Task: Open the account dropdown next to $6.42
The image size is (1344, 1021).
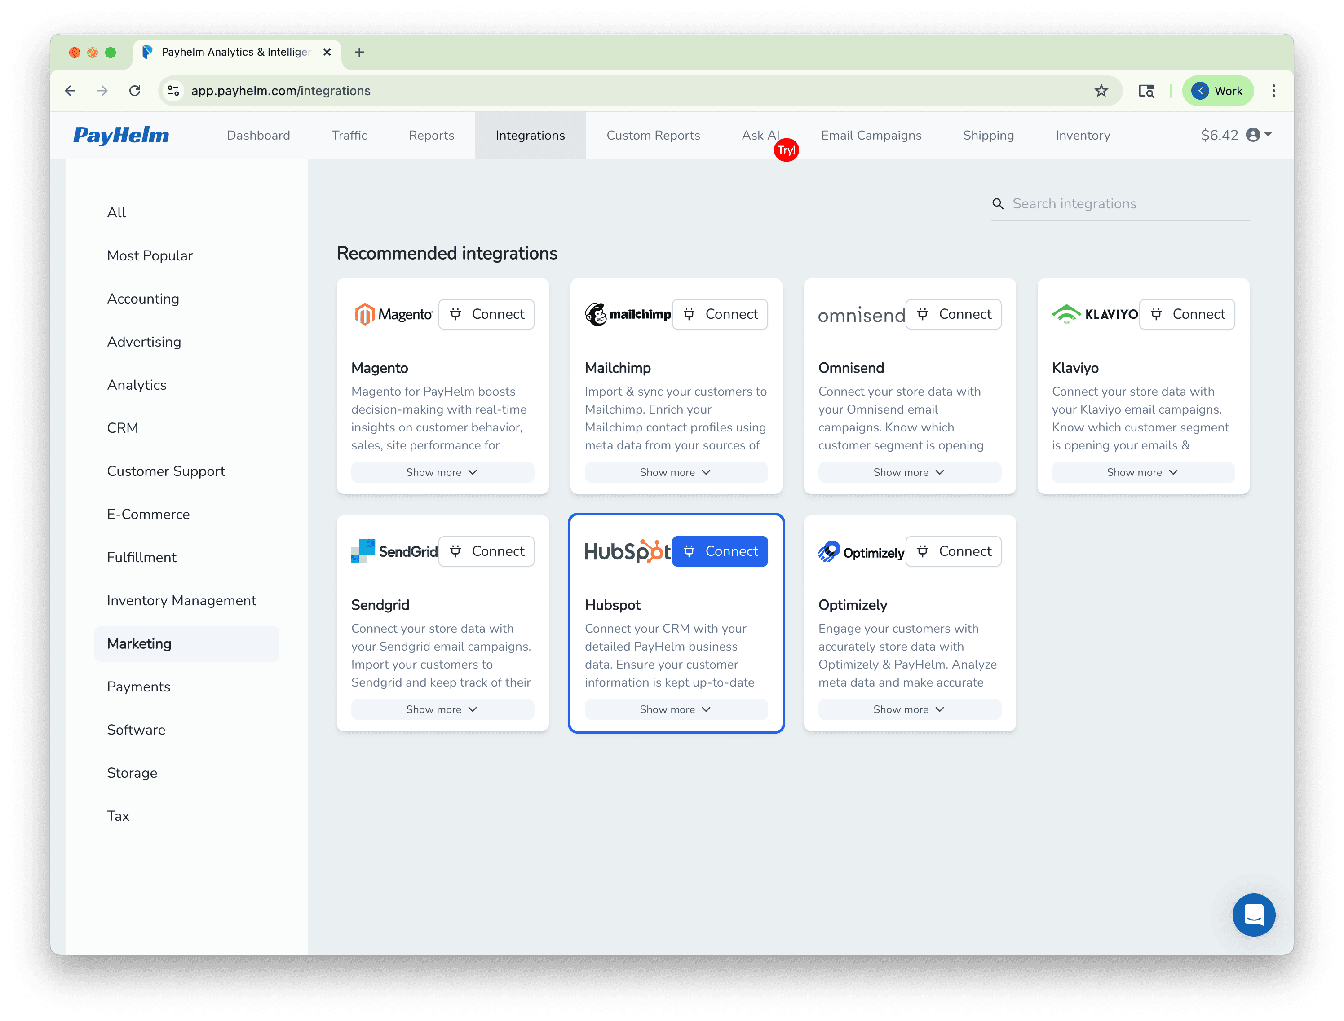Action: [x=1268, y=135]
